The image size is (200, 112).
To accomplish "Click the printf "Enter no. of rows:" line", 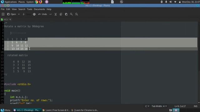I will 31,100.
